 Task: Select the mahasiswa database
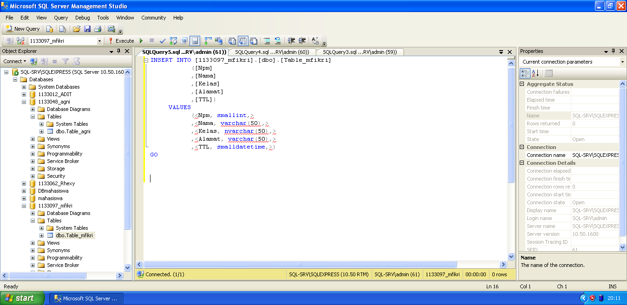point(50,198)
